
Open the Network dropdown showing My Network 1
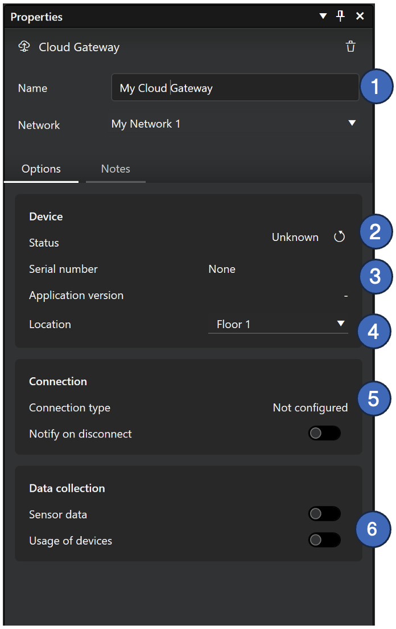coord(233,124)
